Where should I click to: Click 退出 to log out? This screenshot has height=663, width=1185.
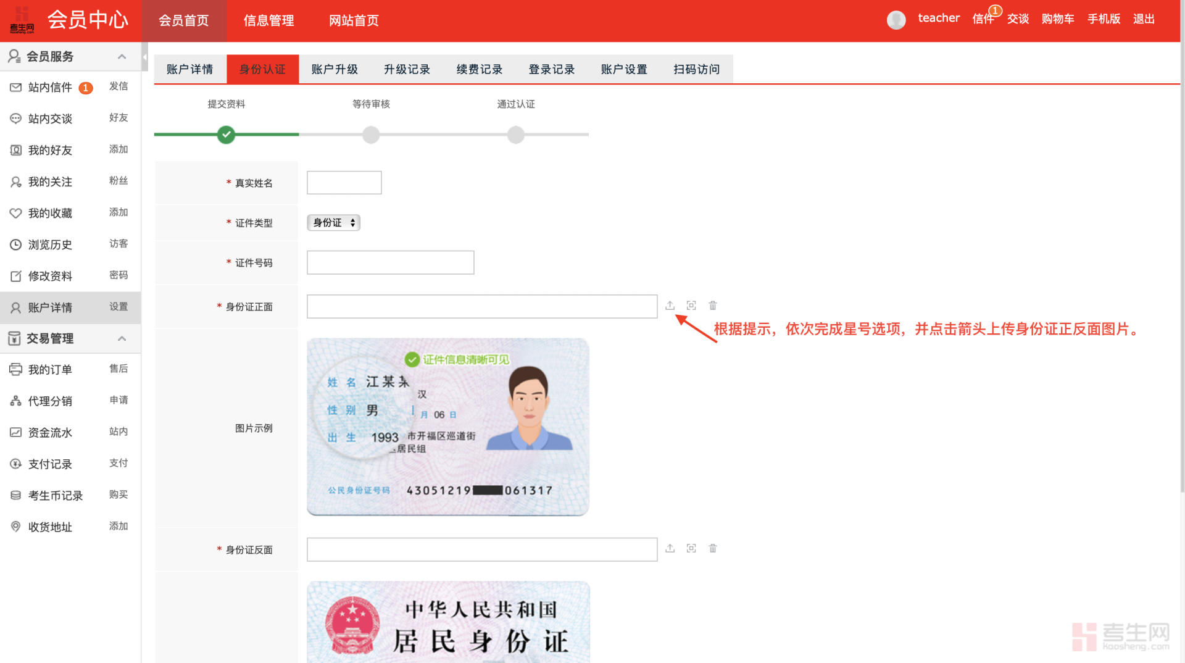(1144, 19)
